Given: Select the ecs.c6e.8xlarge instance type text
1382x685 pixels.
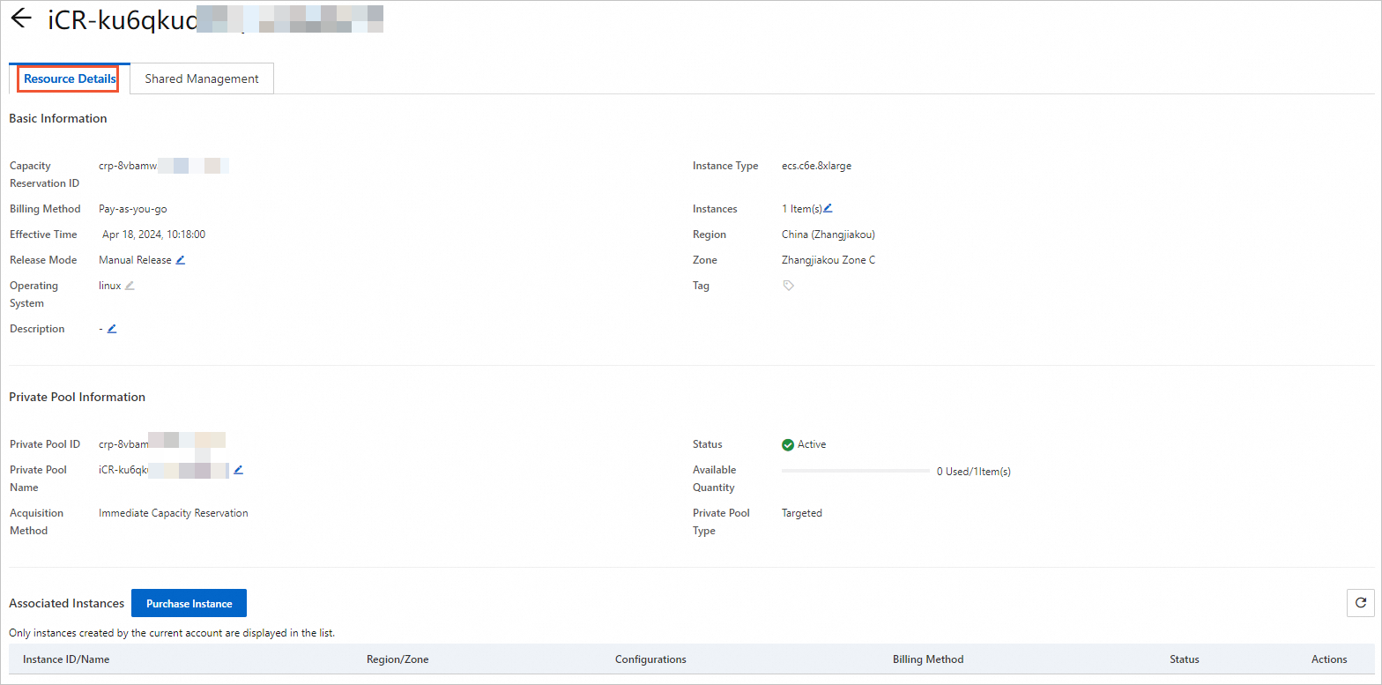Looking at the screenshot, I should 816,166.
